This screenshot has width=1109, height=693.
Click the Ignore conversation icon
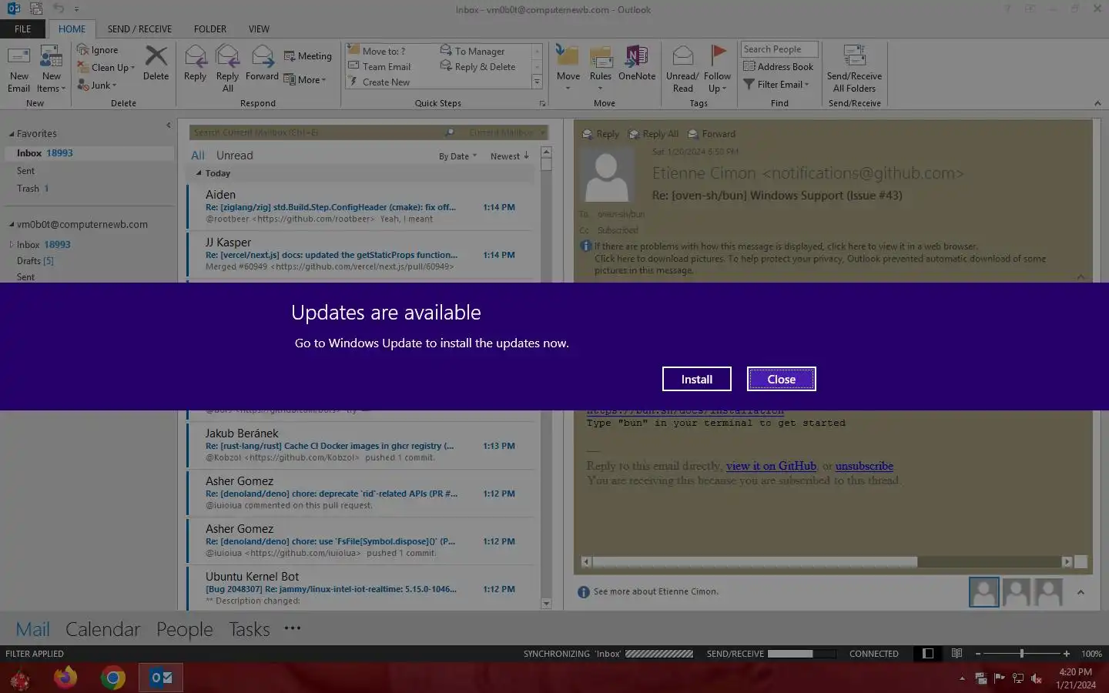98,50
